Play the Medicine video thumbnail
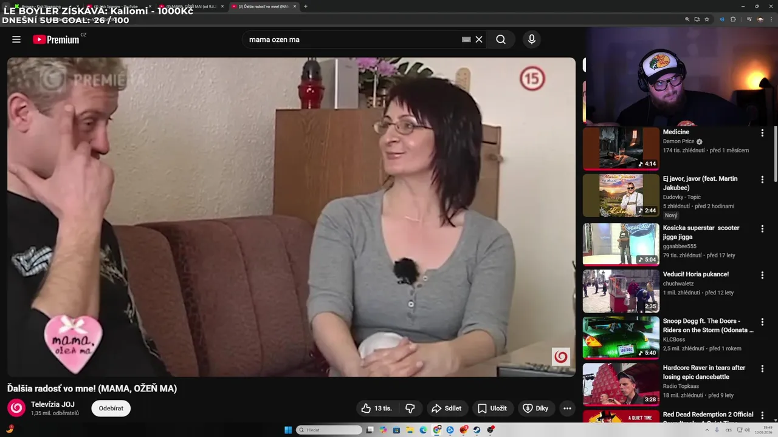The image size is (778, 437). [621, 149]
